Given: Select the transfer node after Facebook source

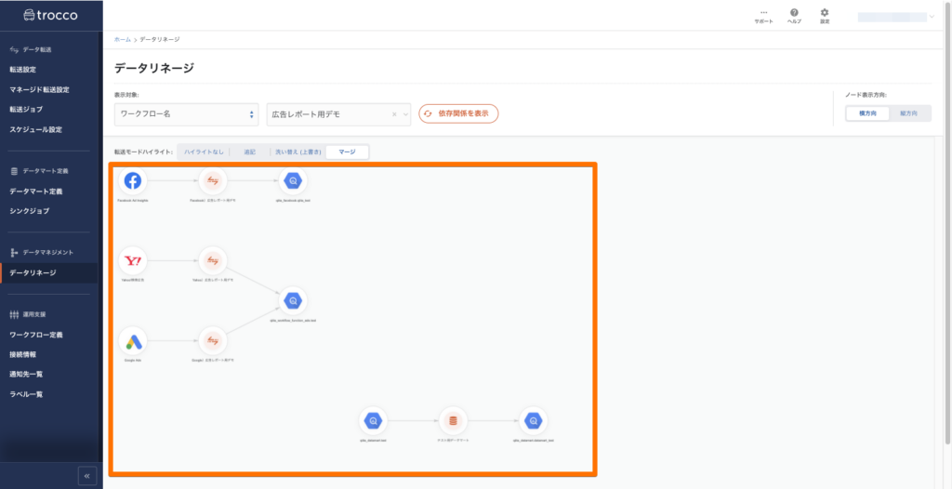Looking at the screenshot, I should [x=213, y=180].
